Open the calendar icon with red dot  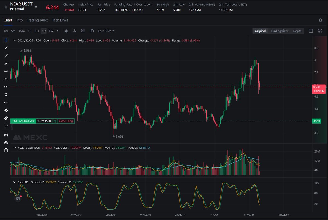[x=18, y=198]
